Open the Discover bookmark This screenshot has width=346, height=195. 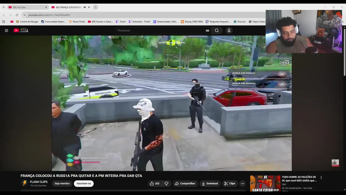pos(239,22)
